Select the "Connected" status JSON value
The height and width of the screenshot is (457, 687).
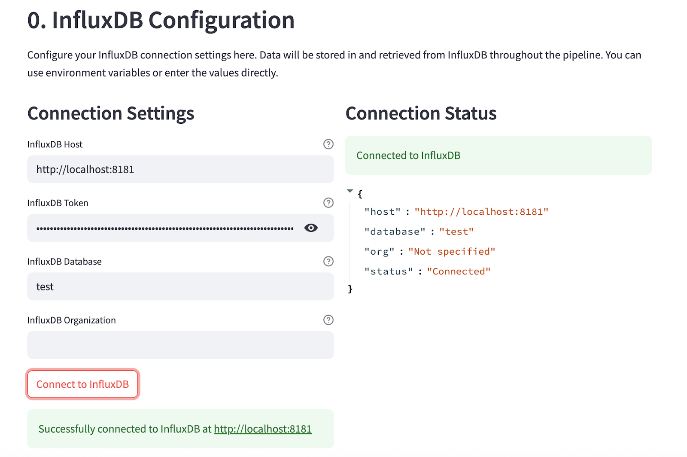point(459,271)
